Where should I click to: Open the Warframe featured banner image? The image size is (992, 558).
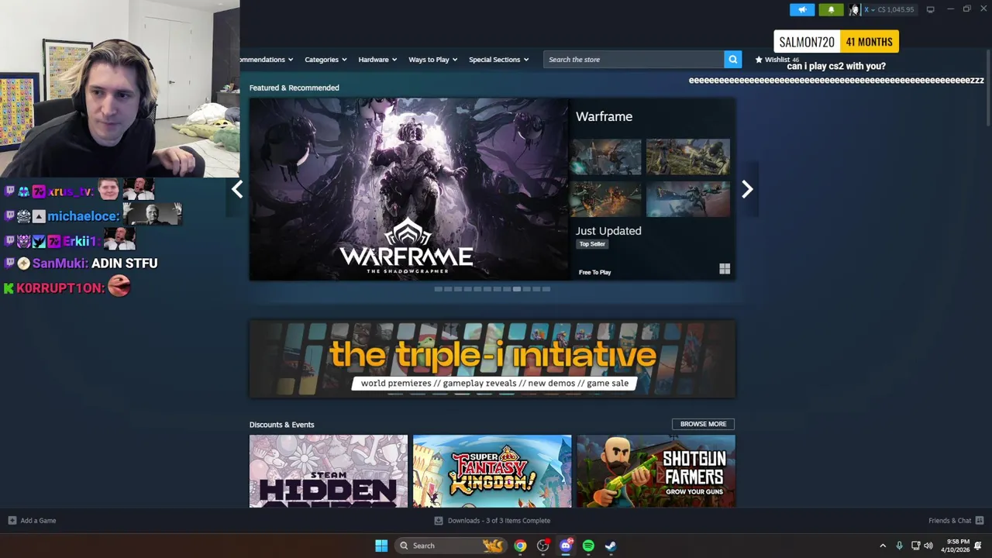[x=408, y=189]
